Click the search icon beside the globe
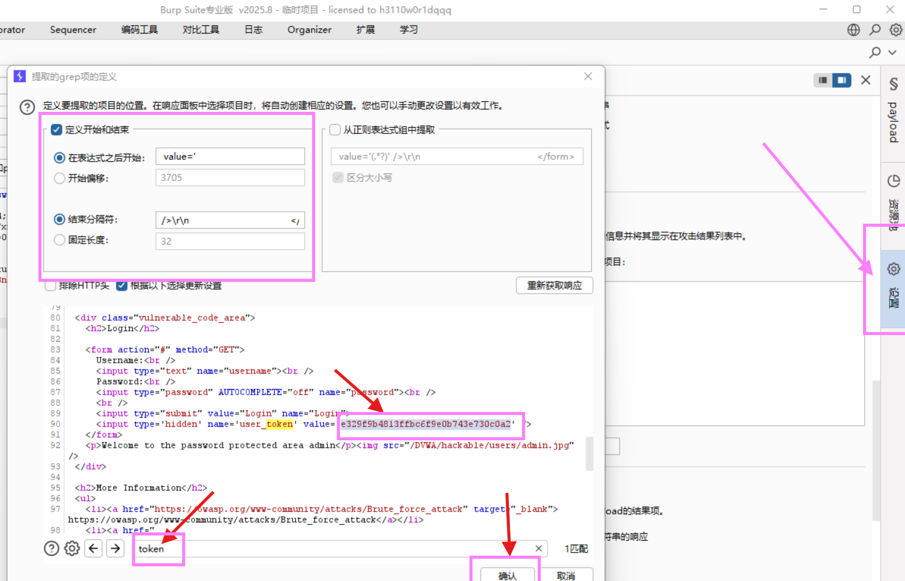Viewport: 905px width, 581px height. click(x=875, y=30)
